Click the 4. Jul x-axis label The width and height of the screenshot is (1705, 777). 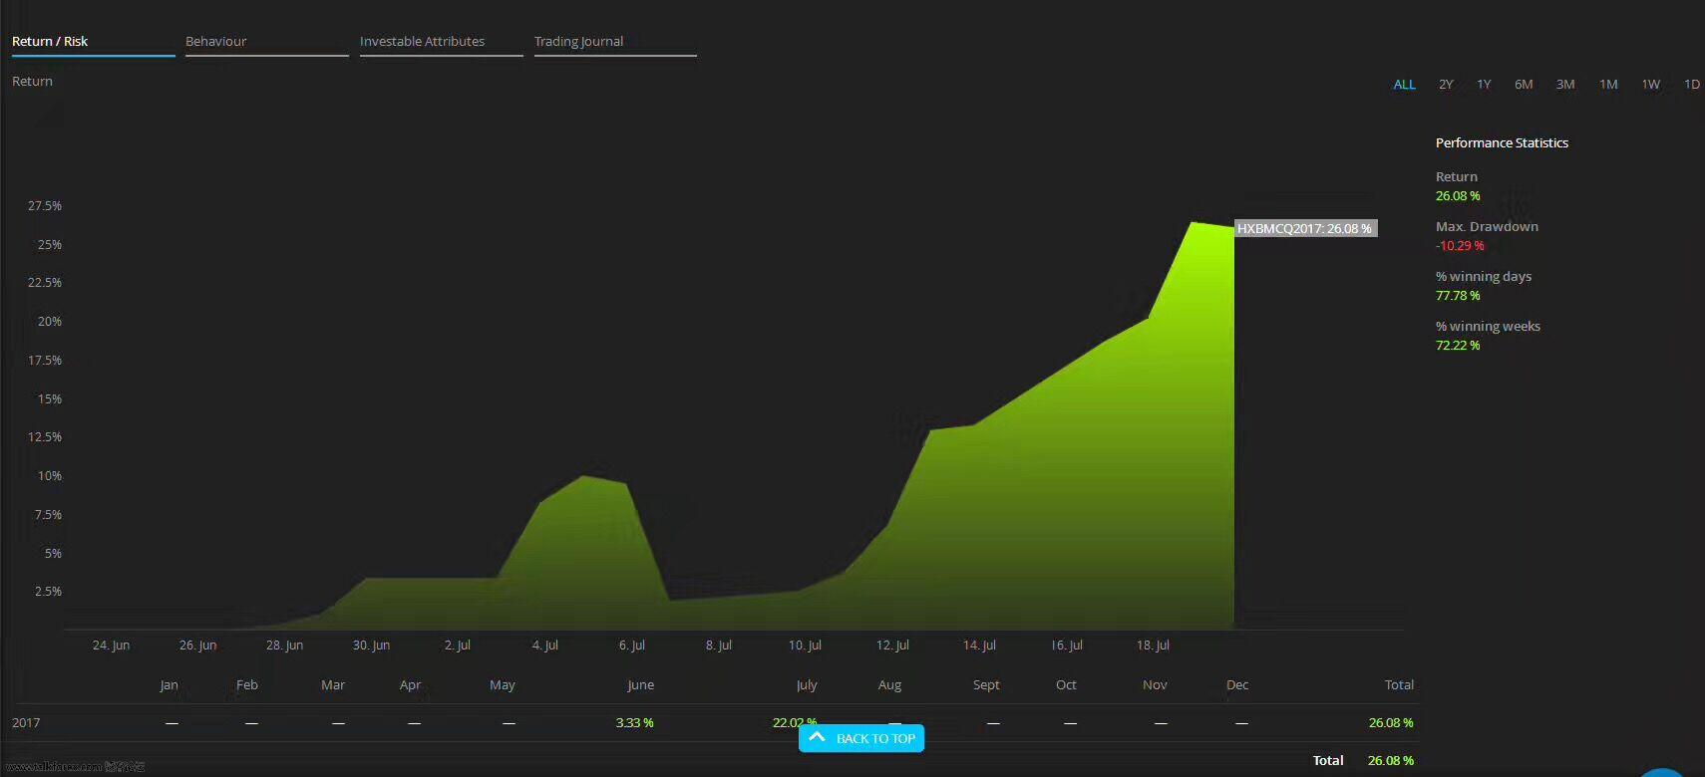point(545,646)
